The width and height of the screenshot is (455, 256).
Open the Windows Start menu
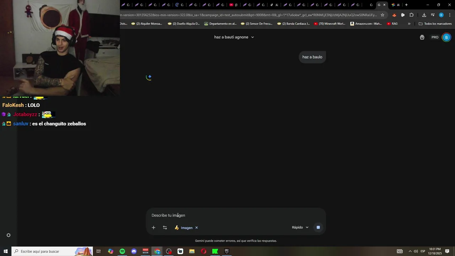pos(6,251)
